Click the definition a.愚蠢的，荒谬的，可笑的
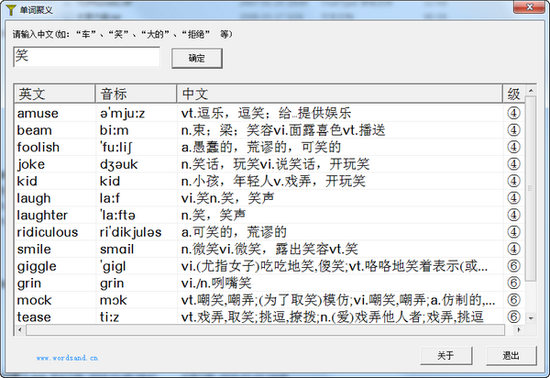550x378 pixels. pyautogui.click(x=261, y=147)
